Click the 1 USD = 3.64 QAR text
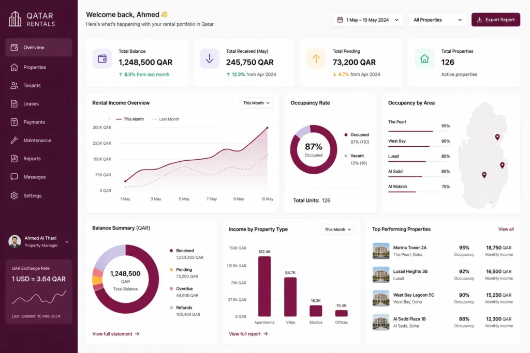The image size is (530, 353). [38, 279]
